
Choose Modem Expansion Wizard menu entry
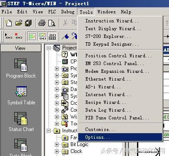point(121,71)
